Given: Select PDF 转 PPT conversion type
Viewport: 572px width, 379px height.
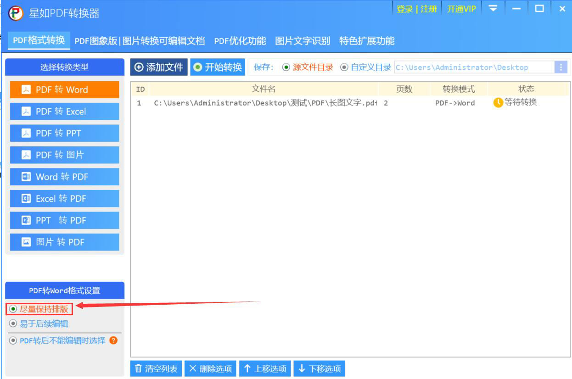Looking at the screenshot, I should pos(64,133).
